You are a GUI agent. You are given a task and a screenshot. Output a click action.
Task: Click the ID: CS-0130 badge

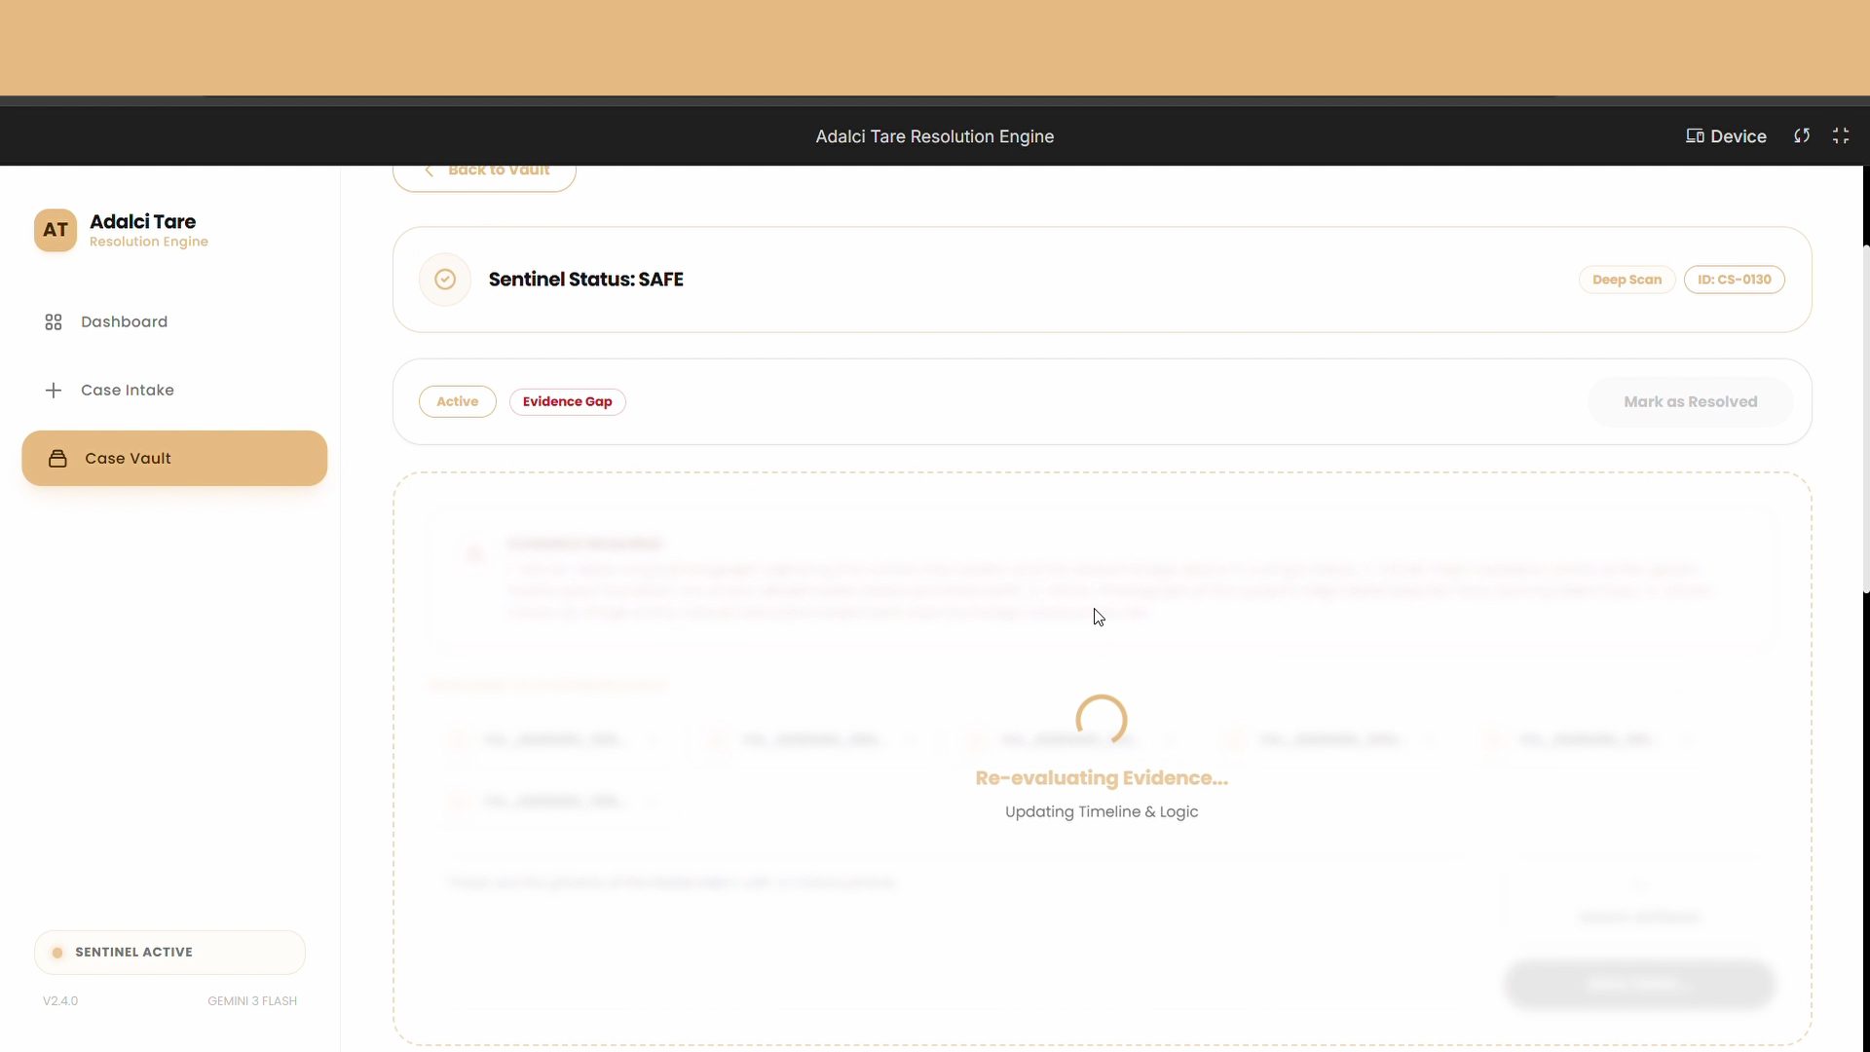pos(1734,280)
